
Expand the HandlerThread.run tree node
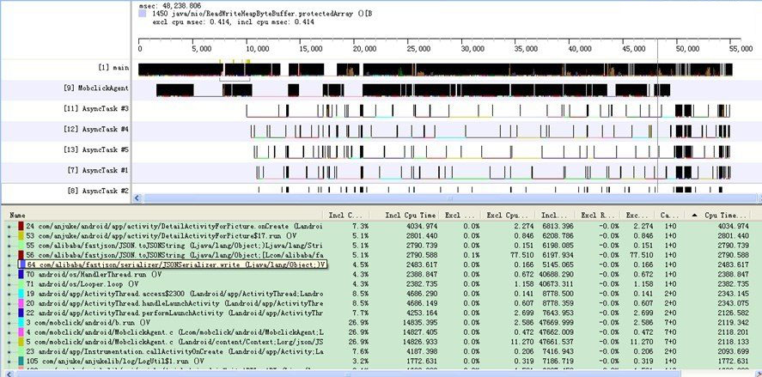(9, 274)
